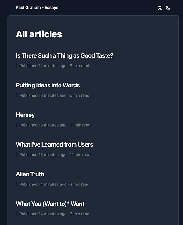Read the Hersey essay
183x225 pixels.
tap(25, 115)
